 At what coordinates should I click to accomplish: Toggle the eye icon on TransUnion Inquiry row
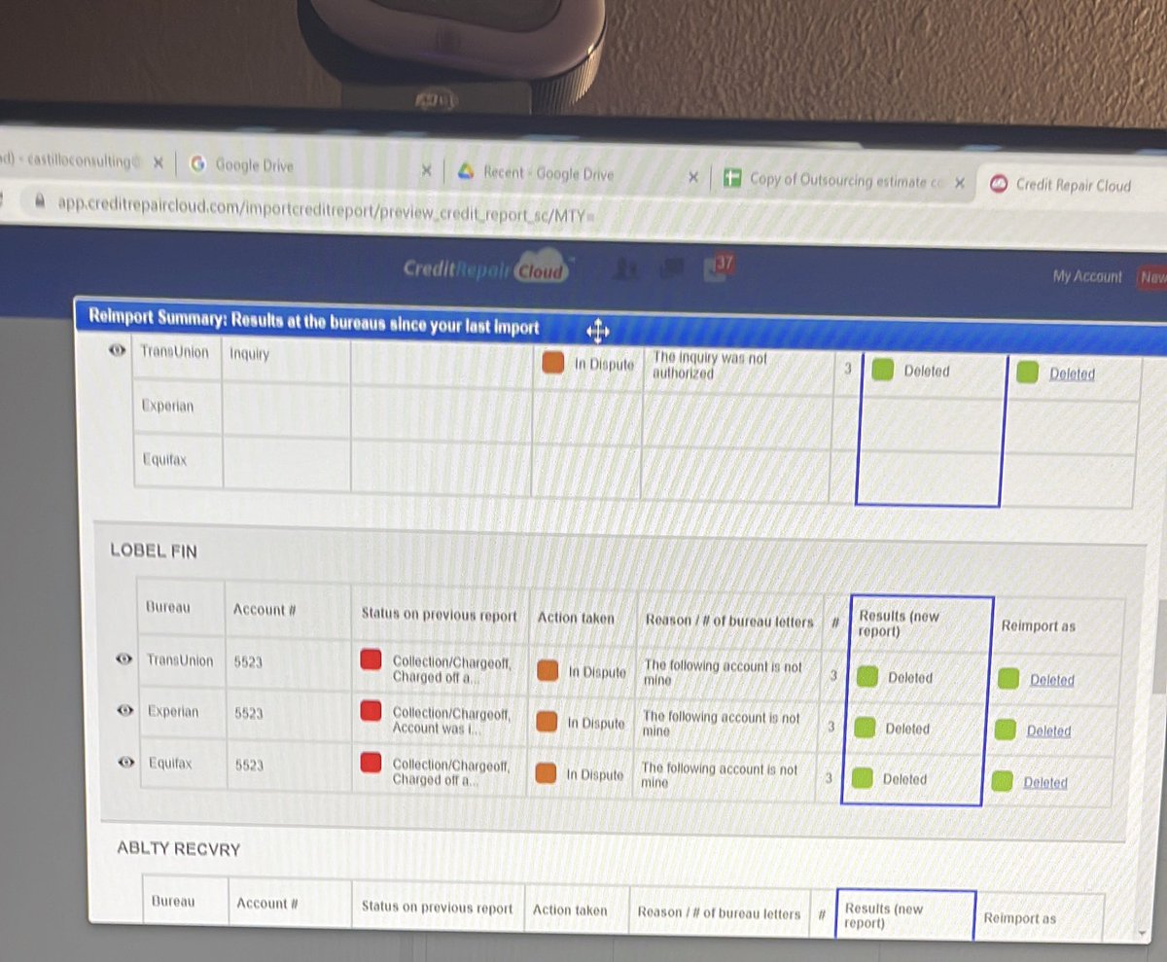click(118, 351)
